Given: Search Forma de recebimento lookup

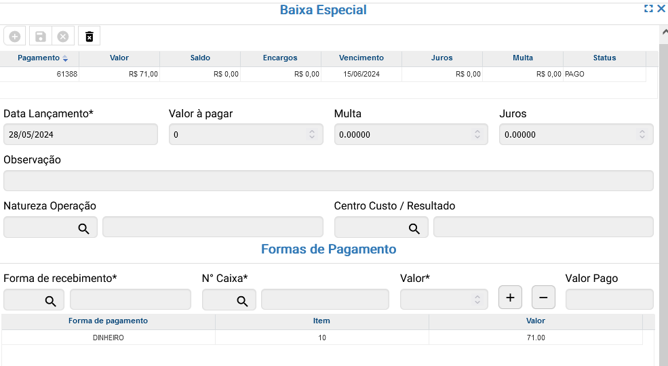Looking at the screenshot, I should [50, 301].
